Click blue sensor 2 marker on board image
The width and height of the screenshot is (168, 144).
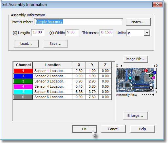pos(154,73)
